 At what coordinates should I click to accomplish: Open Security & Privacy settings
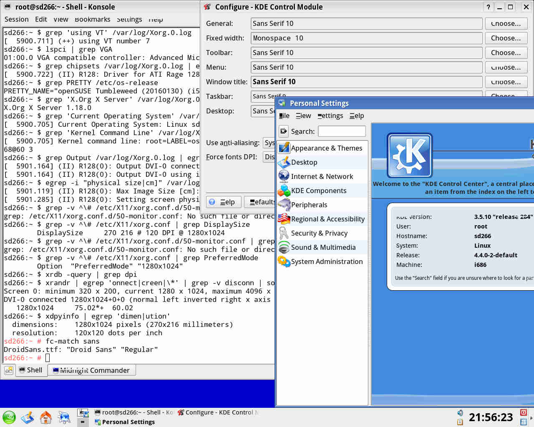(x=319, y=233)
